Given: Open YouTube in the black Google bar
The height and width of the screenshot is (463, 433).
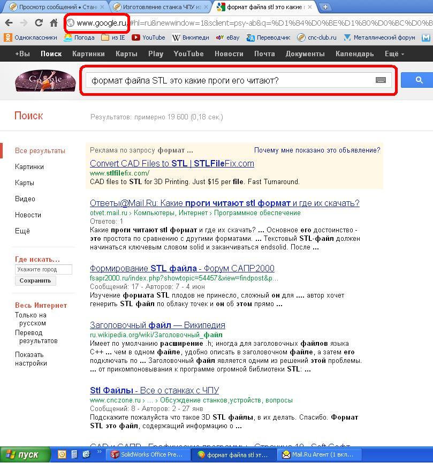Looking at the screenshot, I should [x=188, y=54].
